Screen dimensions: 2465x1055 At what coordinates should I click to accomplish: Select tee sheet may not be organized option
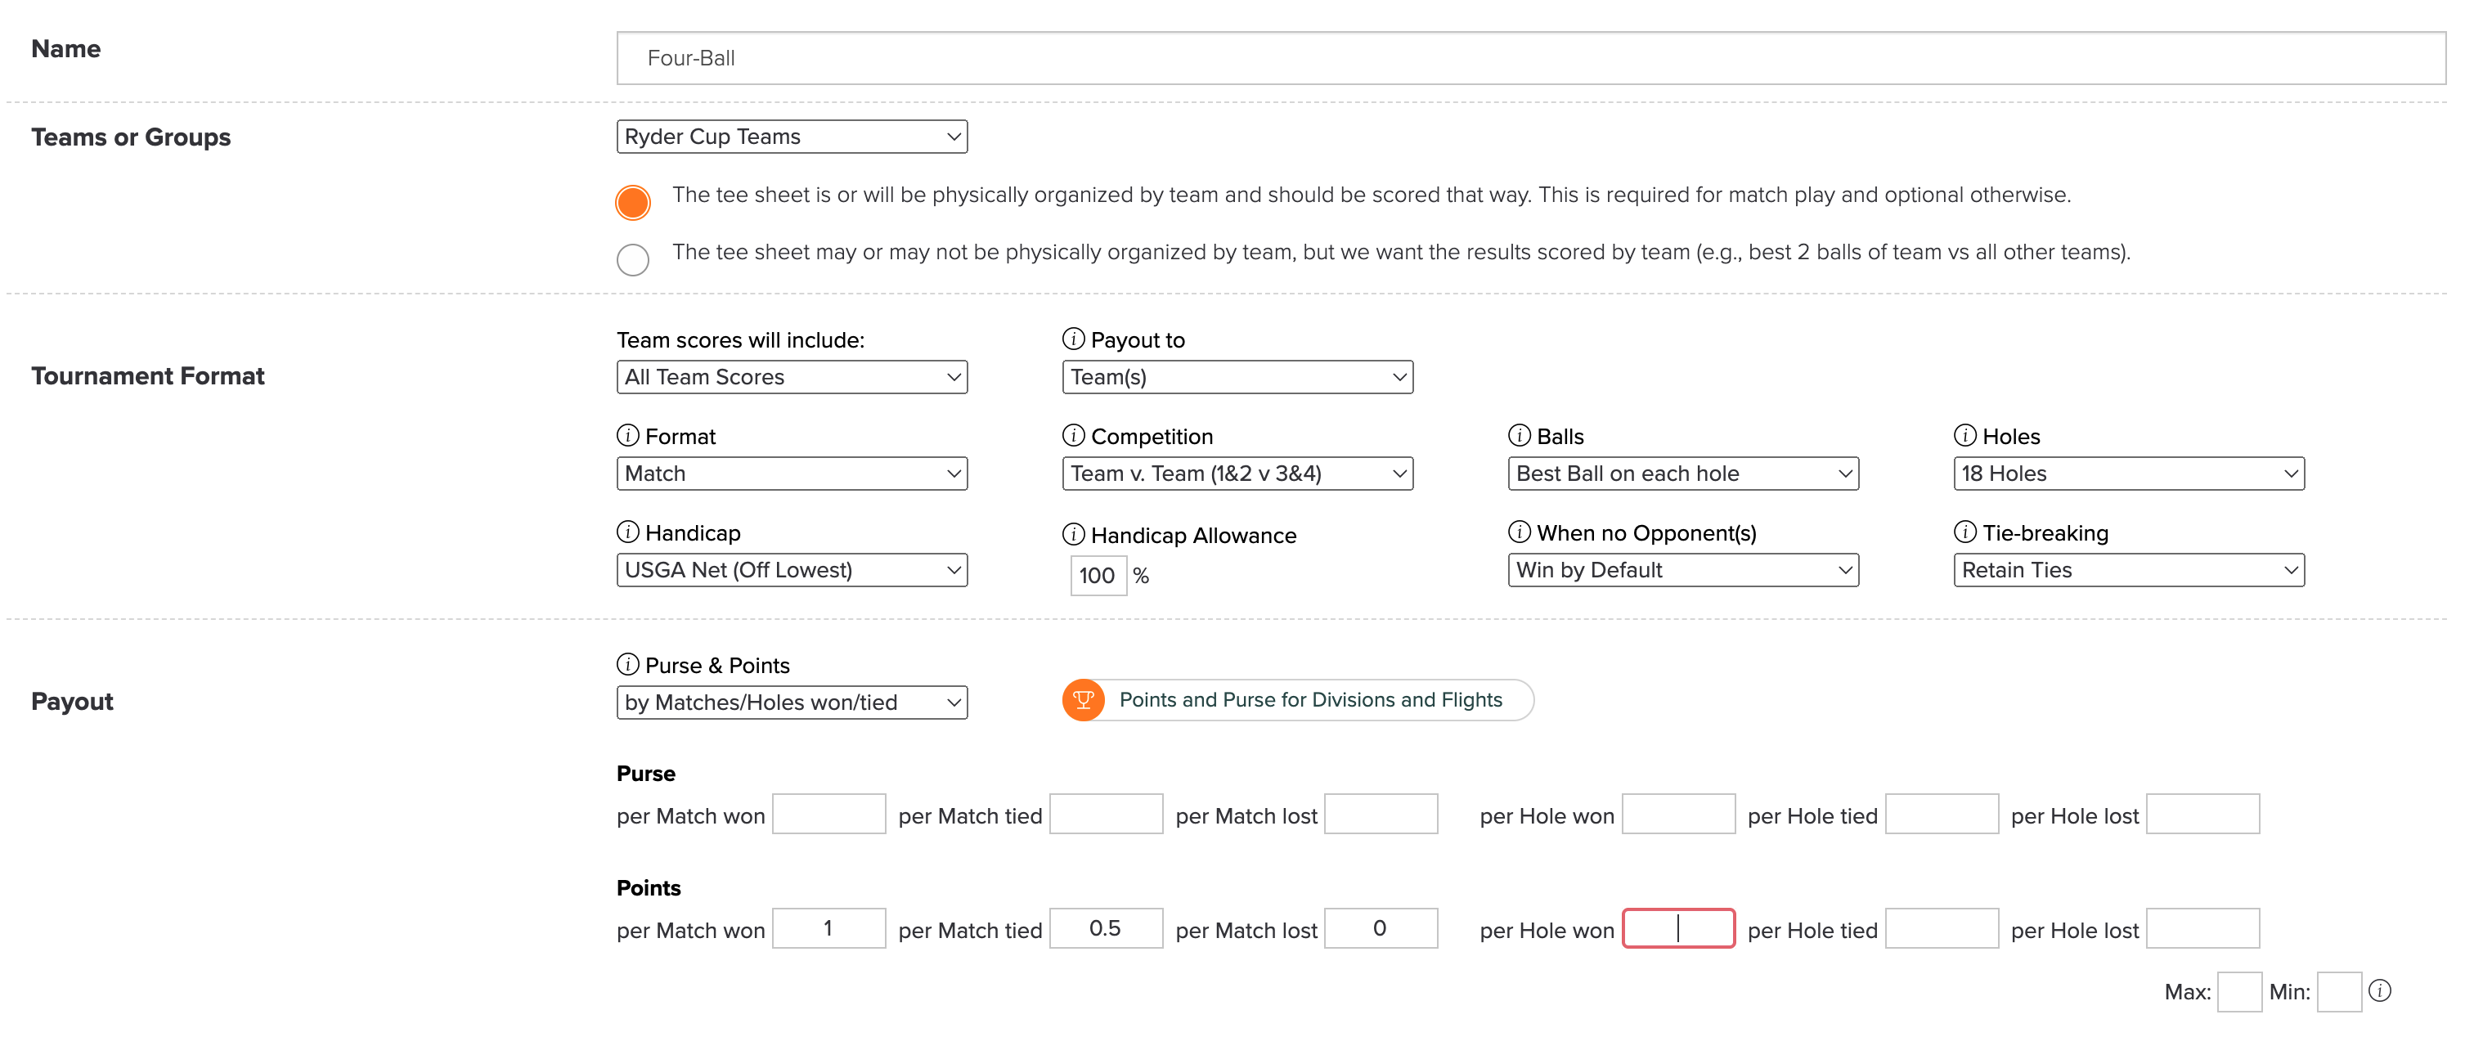click(632, 259)
